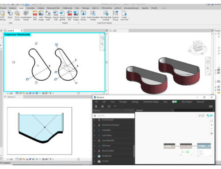Expand the MEPover library category

tap(95, 146)
